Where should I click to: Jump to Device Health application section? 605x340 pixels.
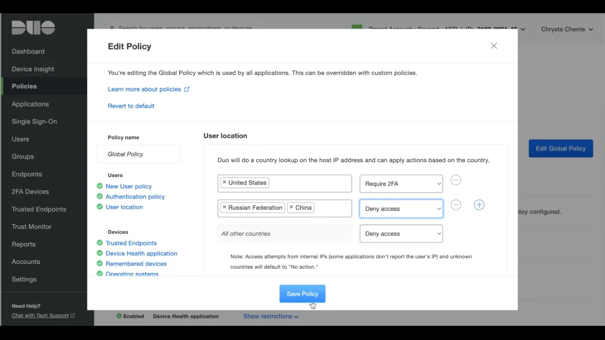coord(141,254)
